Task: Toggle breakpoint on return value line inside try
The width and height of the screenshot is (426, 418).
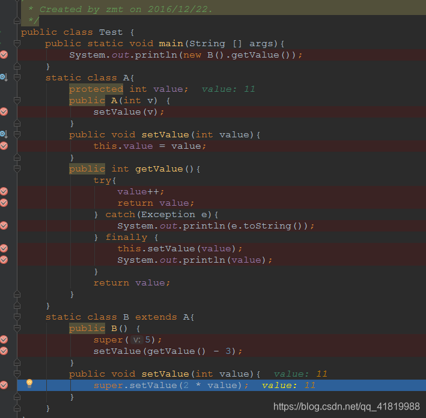Action: [x=4, y=203]
